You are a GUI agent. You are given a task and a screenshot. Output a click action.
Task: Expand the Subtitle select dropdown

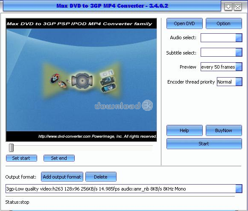[239, 52]
